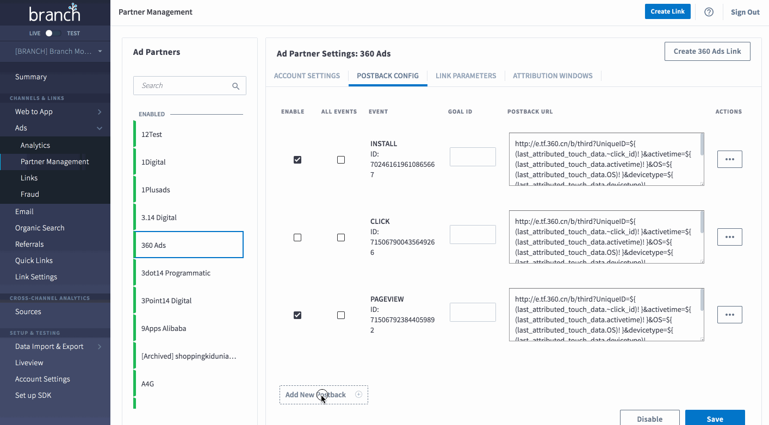Click the CLICK postback URL text area

pos(606,237)
